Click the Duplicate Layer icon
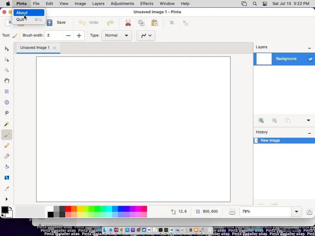 pos(288,120)
